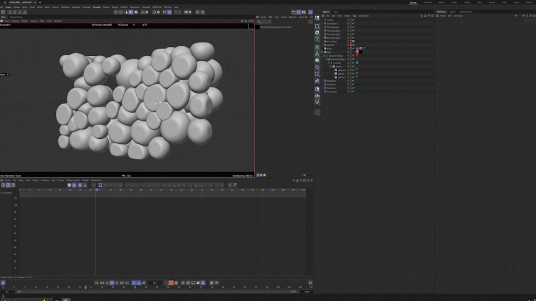Go to start of animation
This screenshot has width=536, height=301.
pos(97,283)
